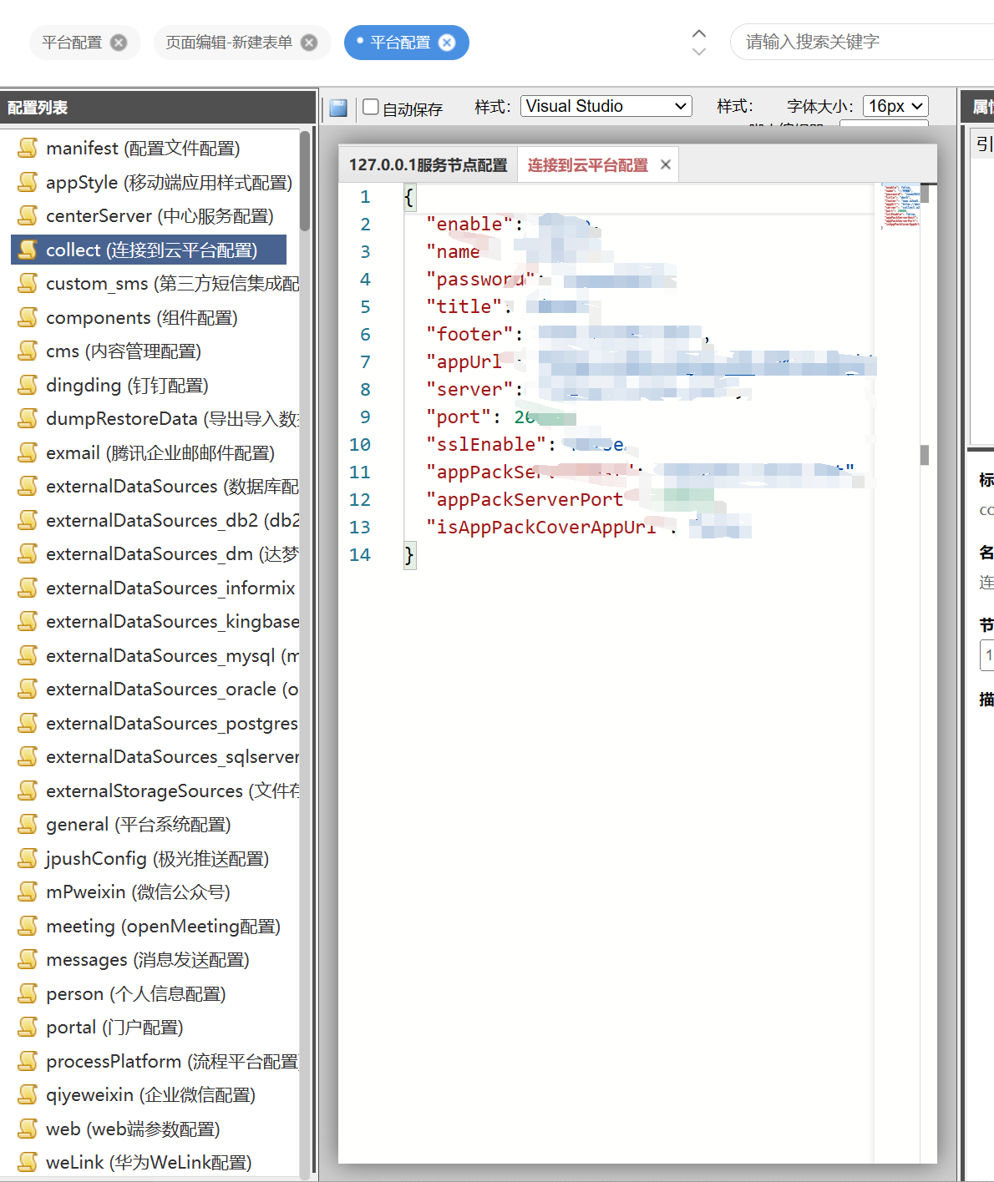Close the 页面编辑-新建表单 breadcrumb tab
Image resolution: width=994 pixels, height=1182 pixels.
(x=308, y=41)
